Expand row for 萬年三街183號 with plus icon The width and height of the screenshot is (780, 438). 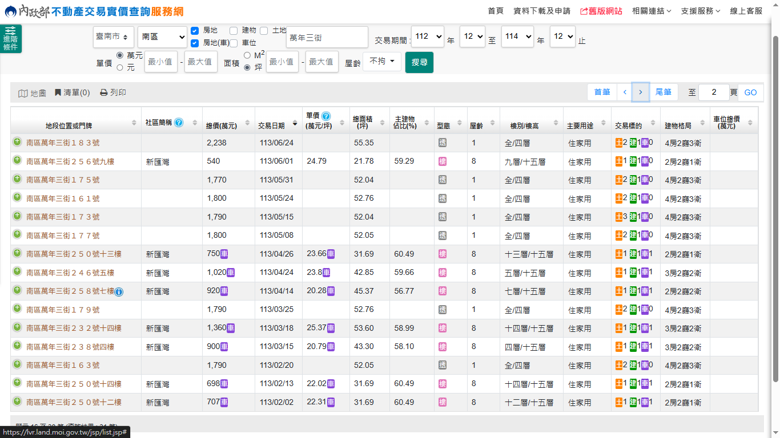tap(17, 143)
